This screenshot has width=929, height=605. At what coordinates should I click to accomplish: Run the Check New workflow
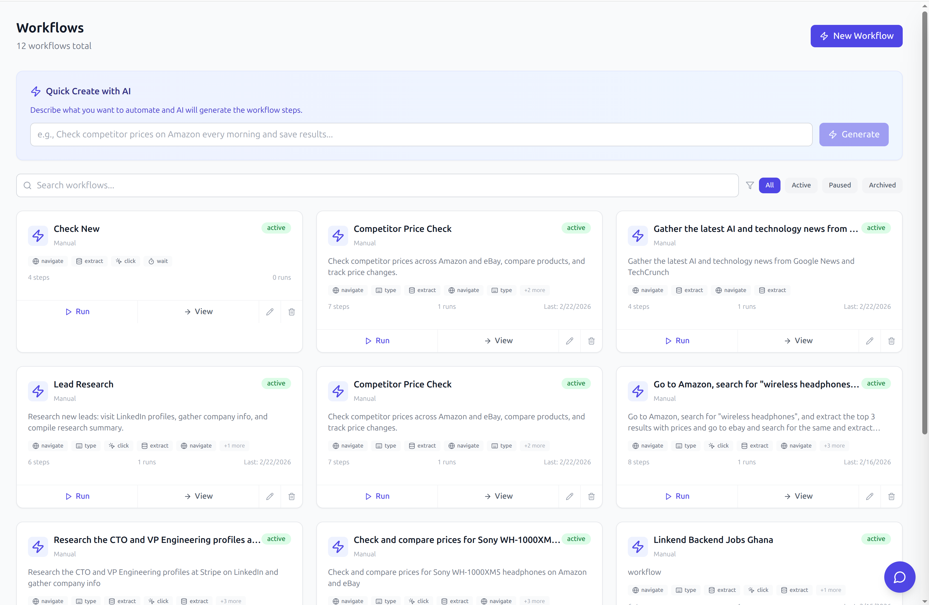[x=77, y=312]
